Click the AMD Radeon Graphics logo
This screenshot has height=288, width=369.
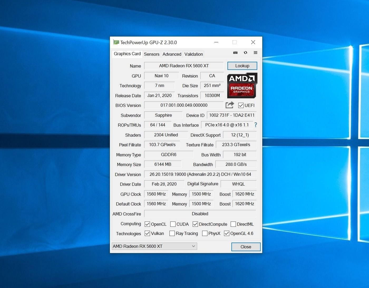(242, 85)
